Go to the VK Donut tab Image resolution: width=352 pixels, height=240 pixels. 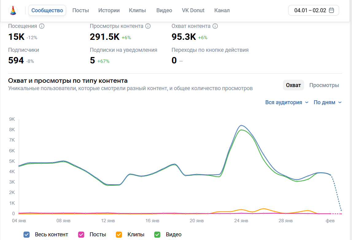click(193, 10)
